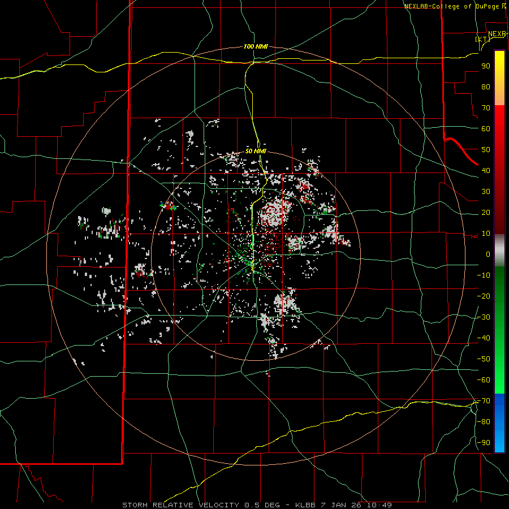The image size is (509, 509).
Task: Select the -30 knot scale label
Action: coord(484,317)
